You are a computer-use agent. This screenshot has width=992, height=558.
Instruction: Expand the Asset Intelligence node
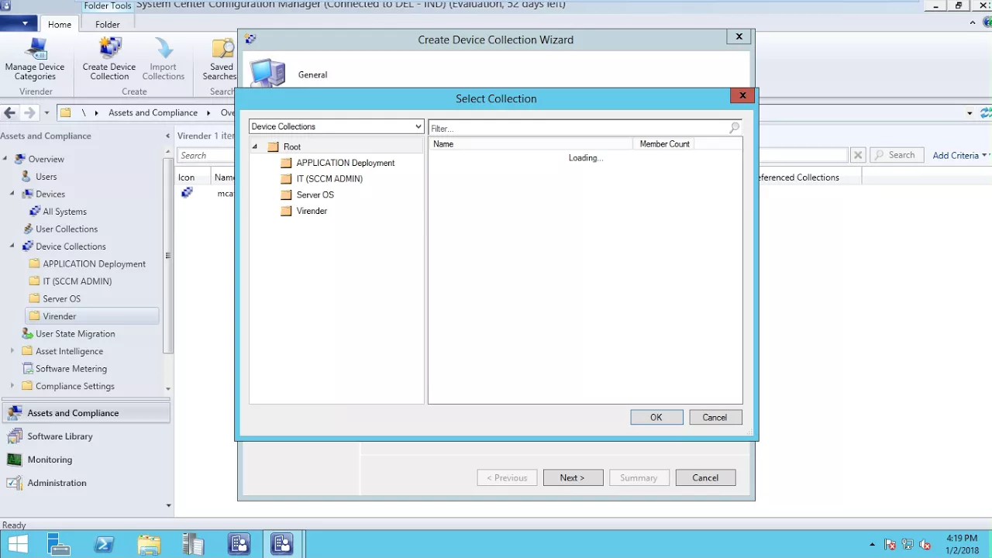point(12,351)
